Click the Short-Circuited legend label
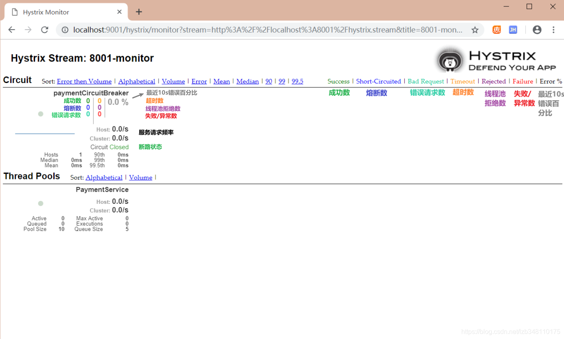The image size is (564, 339). click(x=379, y=81)
